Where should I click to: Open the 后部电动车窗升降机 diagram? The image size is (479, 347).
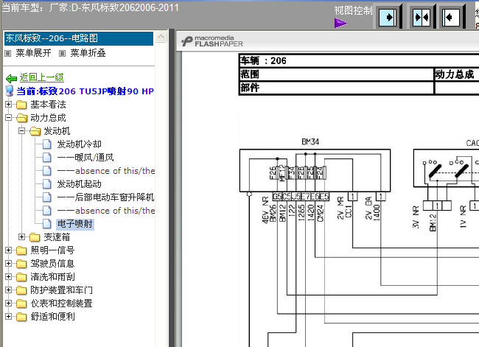tap(105, 197)
